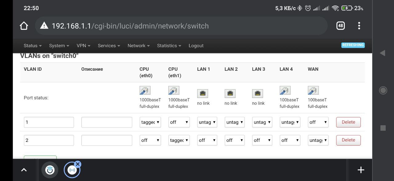
Task: Open the browser three-dot menu
Action: 359,26
